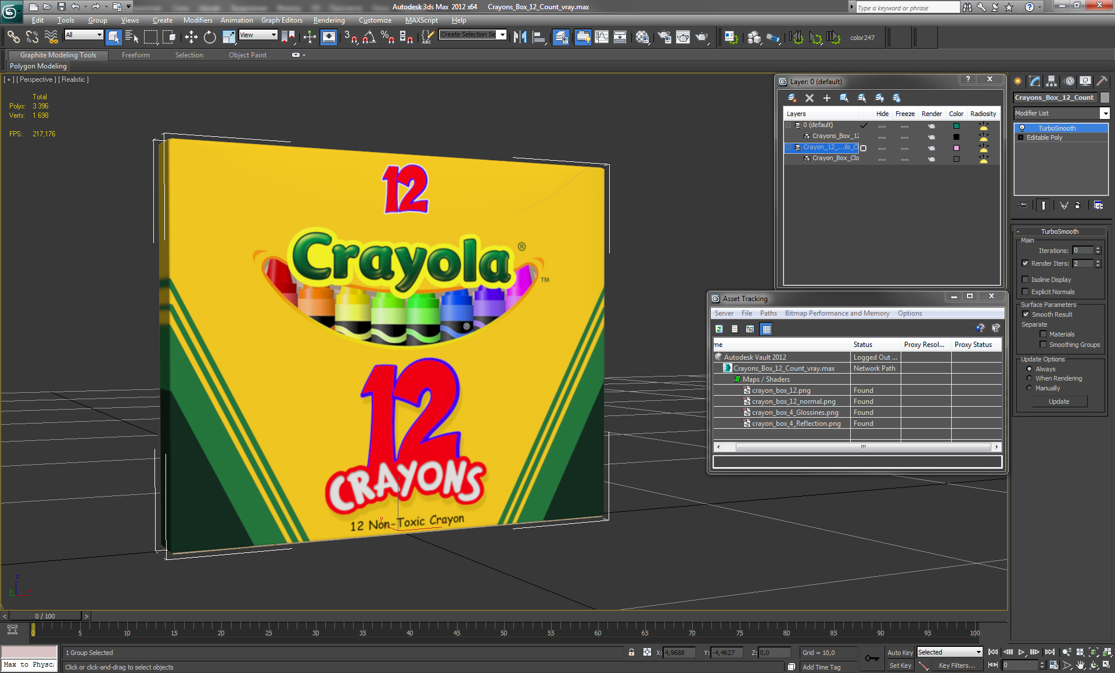Screen dimensions: 1115x673
Task: Click Refresh icon in Asset Tracking
Action: click(719, 329)
